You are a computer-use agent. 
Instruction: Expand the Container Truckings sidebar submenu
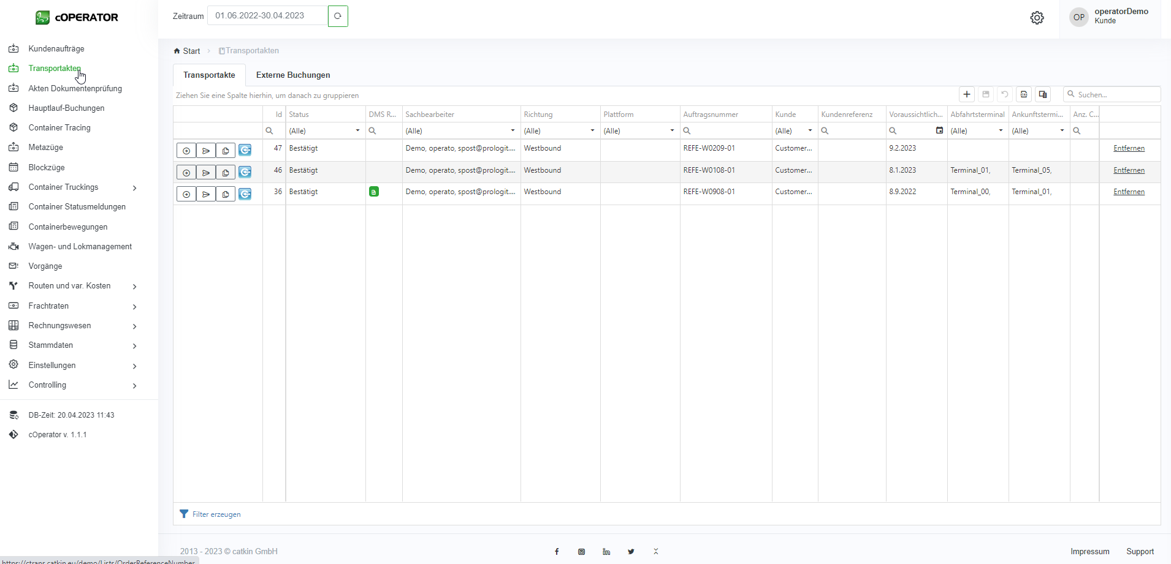[134, 188]
